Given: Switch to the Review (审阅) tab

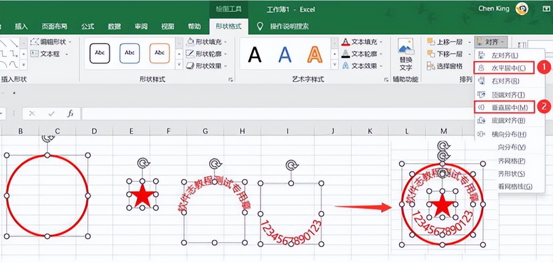Looking at the screenshot, I should click(141, 26).
